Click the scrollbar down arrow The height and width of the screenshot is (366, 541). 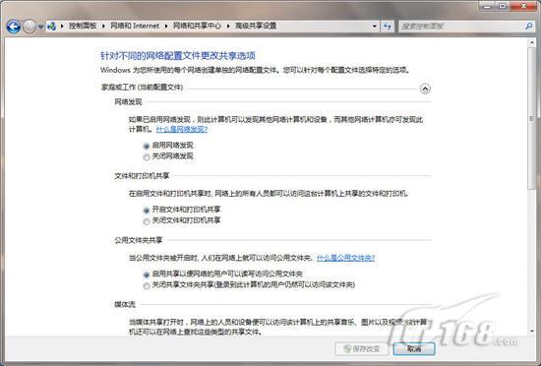click(532, 331)
